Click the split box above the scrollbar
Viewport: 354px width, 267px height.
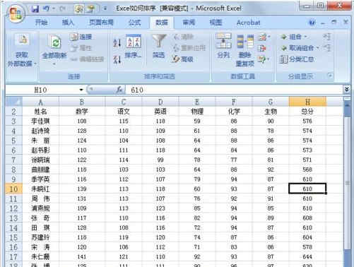[x=347, y=99]
